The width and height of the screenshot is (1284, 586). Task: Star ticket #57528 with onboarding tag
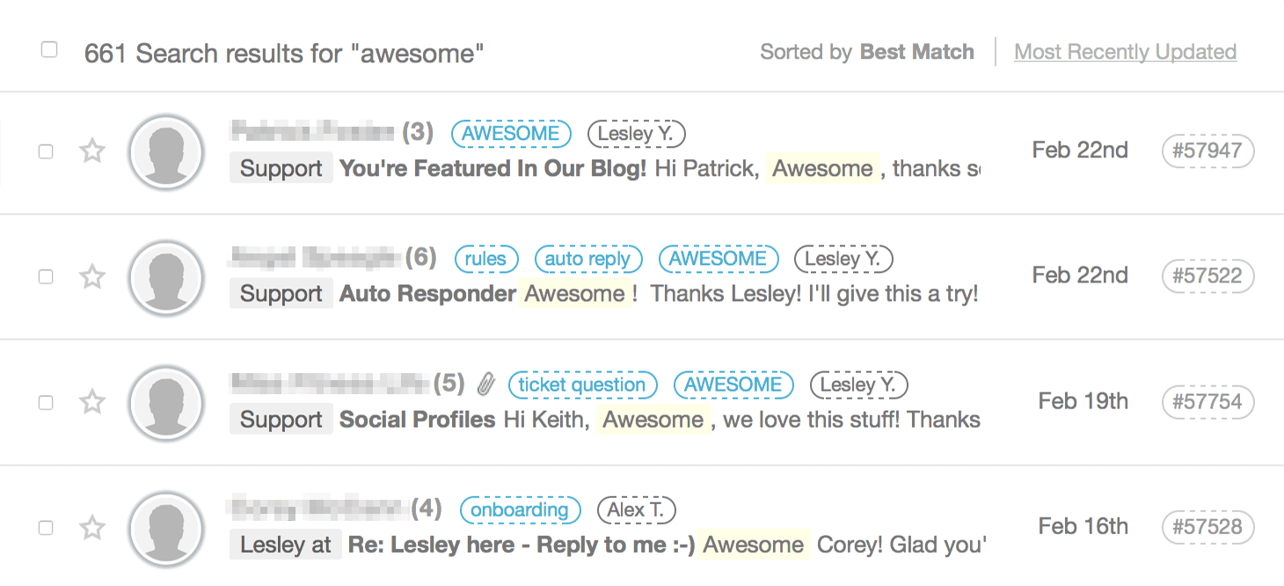(92, 528)
